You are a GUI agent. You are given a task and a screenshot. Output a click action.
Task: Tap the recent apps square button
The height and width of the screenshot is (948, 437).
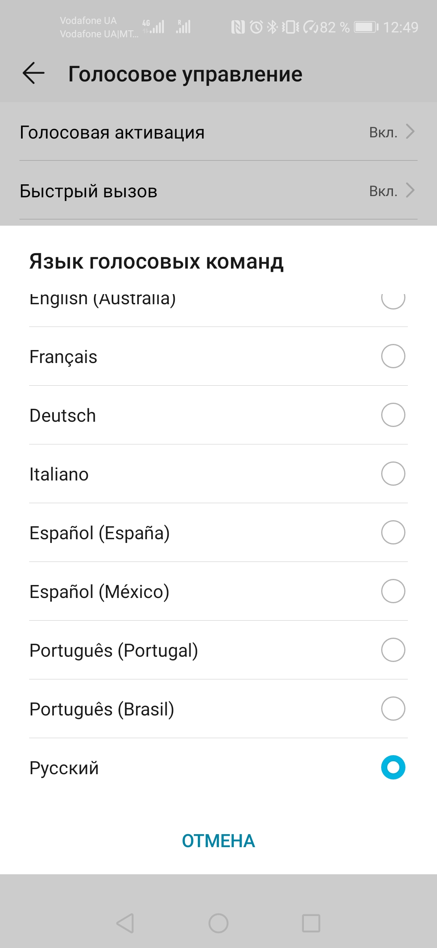[x=311, y=923]
